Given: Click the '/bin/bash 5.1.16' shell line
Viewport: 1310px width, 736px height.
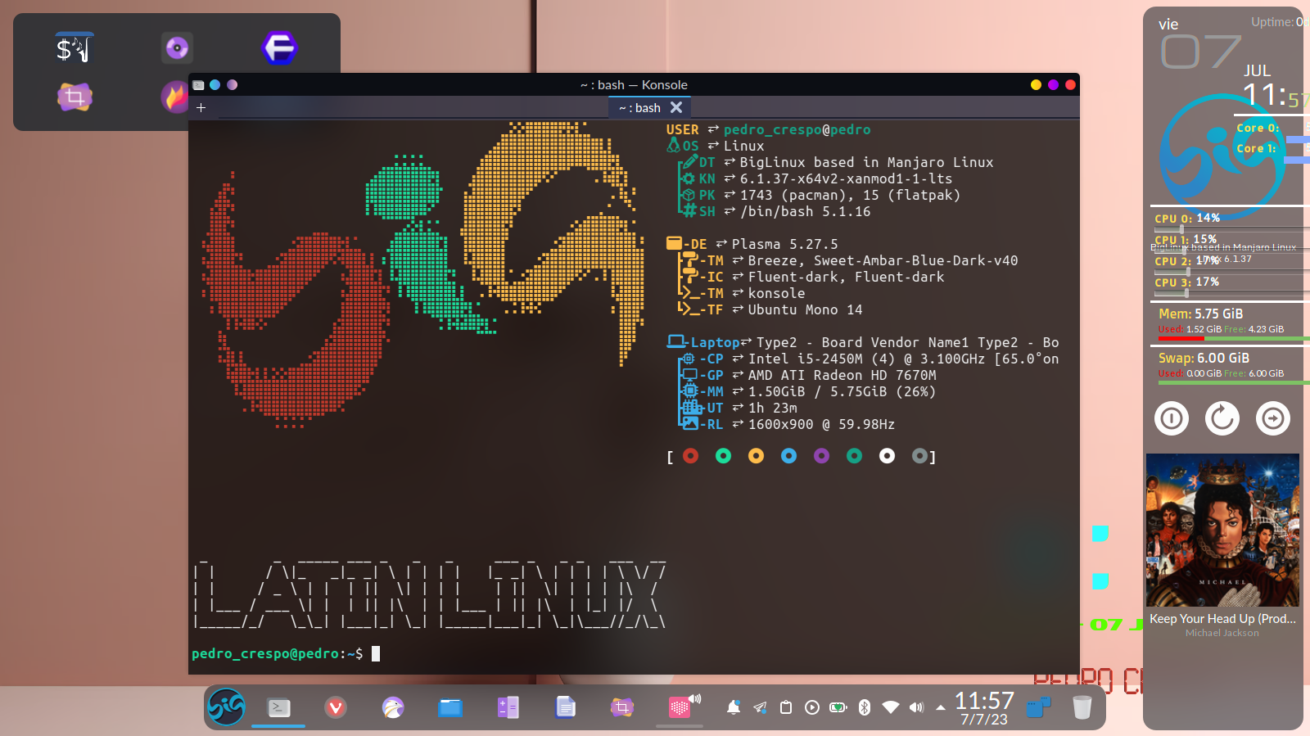Looking at the screenshot, I should pos(805,211).
